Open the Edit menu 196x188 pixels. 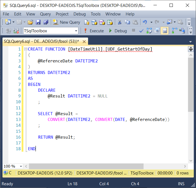coord(18,14)
